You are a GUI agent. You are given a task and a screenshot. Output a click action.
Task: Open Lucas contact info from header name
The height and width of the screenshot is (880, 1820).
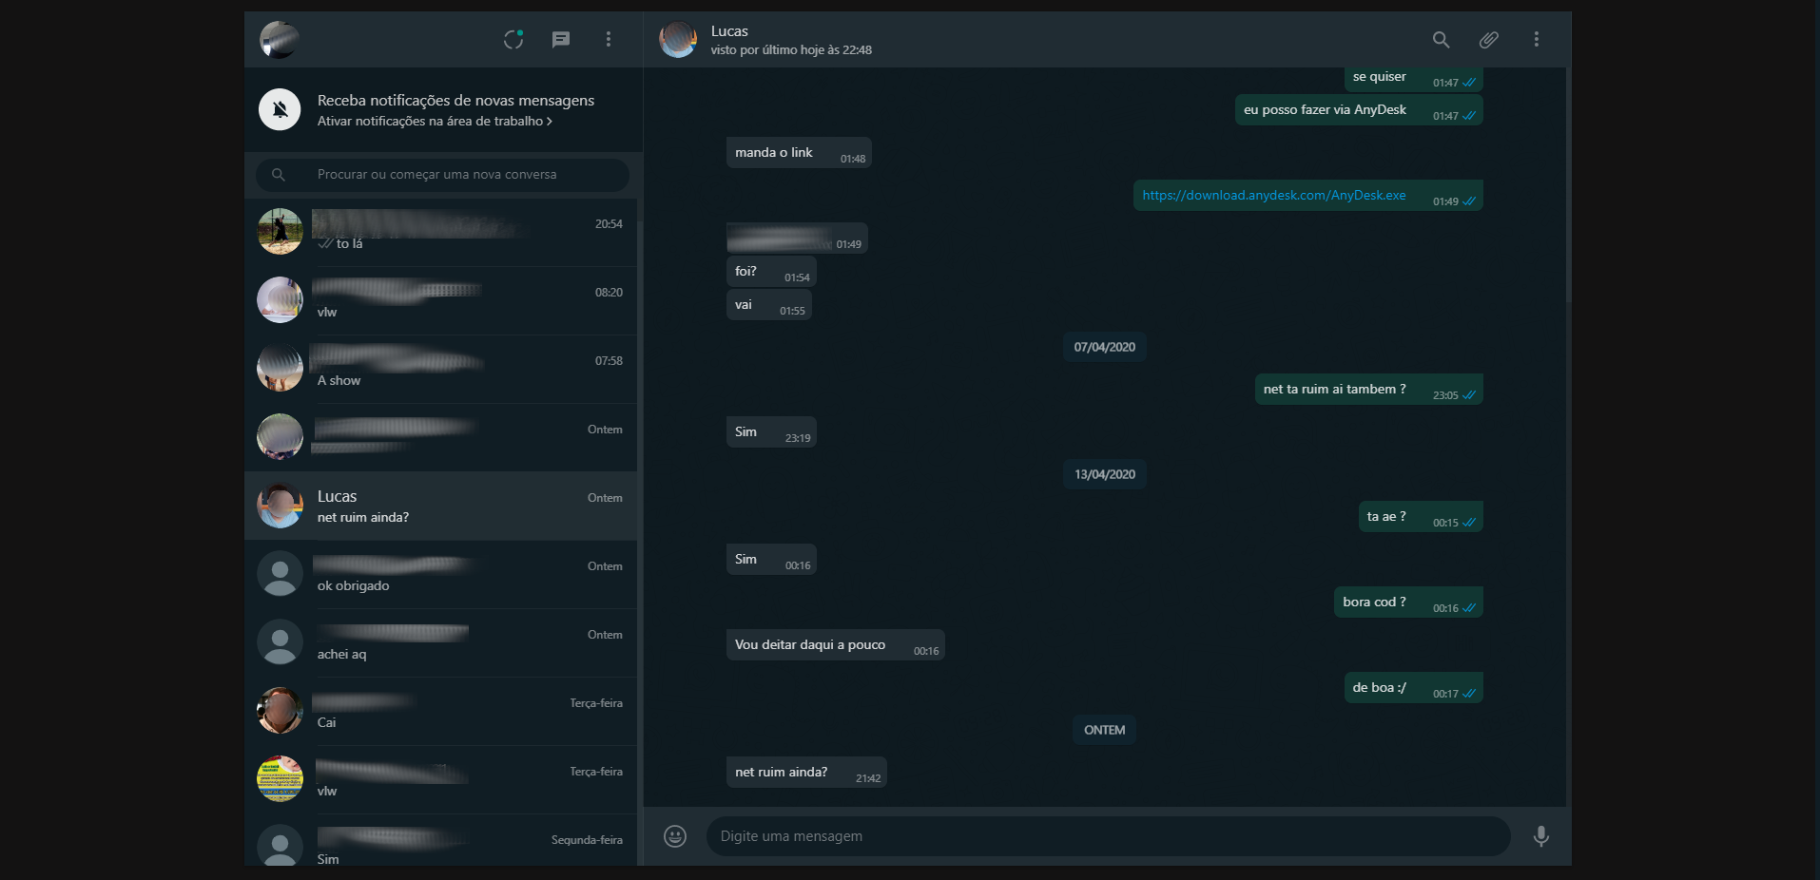tap(729, 31)
